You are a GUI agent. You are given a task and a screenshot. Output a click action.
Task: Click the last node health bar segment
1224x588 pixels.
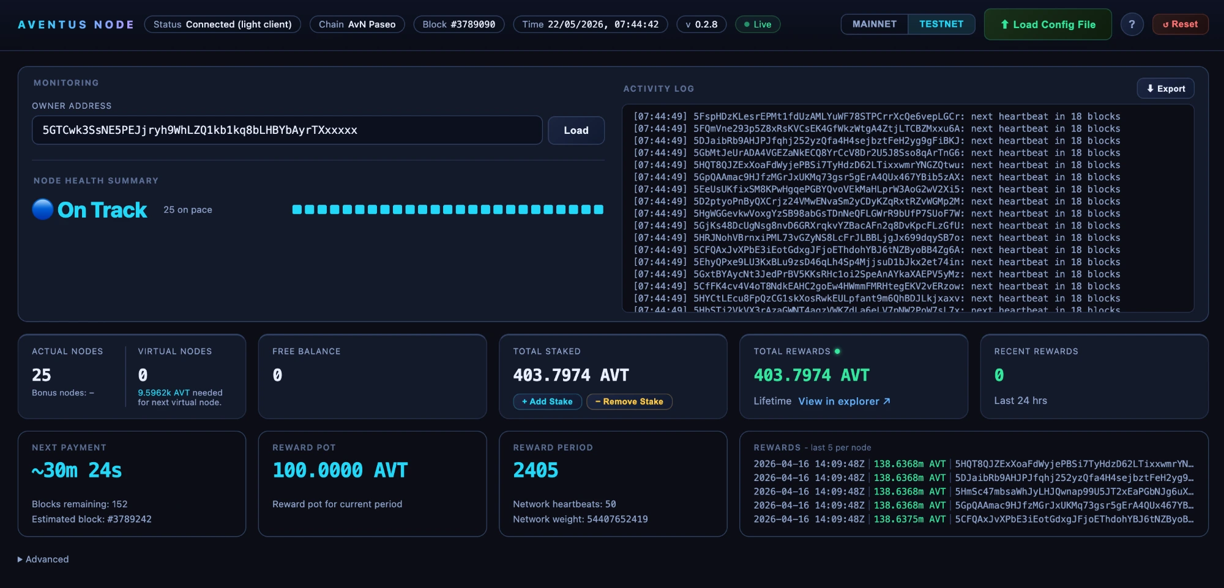599,210
